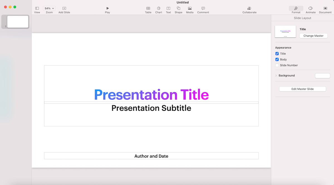Open the Shape picker
The image size is (334, 185).
point(178,9)
